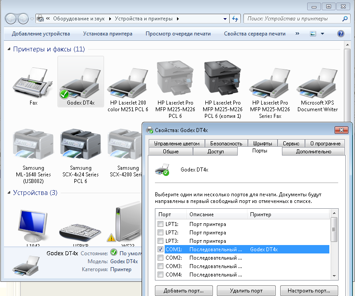Click the Описание column header
This screenshot has width=355, height=296.
216,214
